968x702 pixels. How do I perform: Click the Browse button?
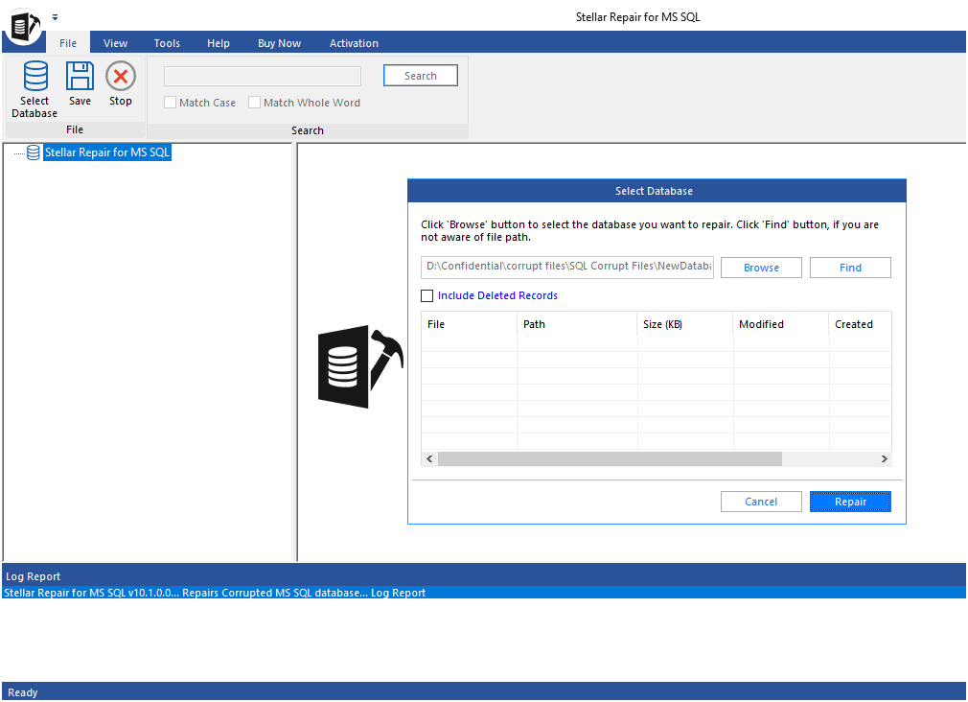click(x=761, y=268)
